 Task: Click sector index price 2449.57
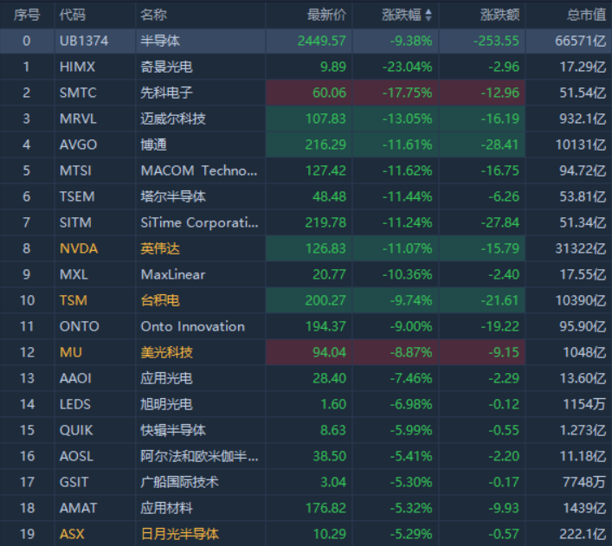pos(322,41)
